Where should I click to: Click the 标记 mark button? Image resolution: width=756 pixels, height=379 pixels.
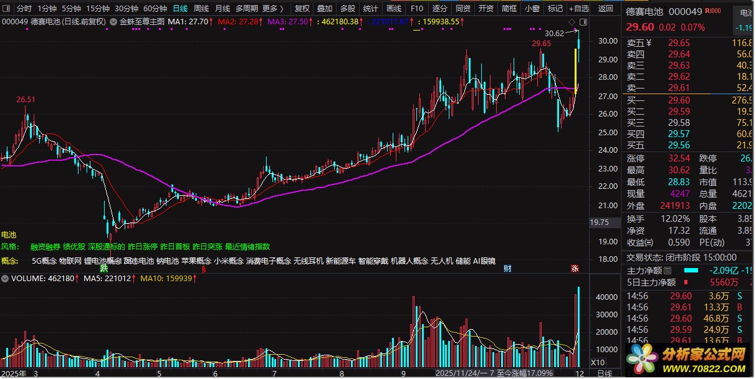(x=555, y=9)
